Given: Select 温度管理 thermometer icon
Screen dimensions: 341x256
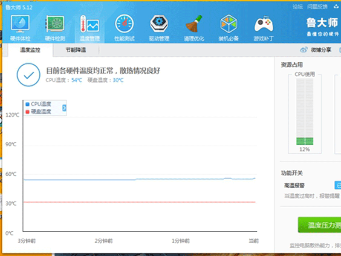Looking at the screenshot, I should (x=90, y=24).
